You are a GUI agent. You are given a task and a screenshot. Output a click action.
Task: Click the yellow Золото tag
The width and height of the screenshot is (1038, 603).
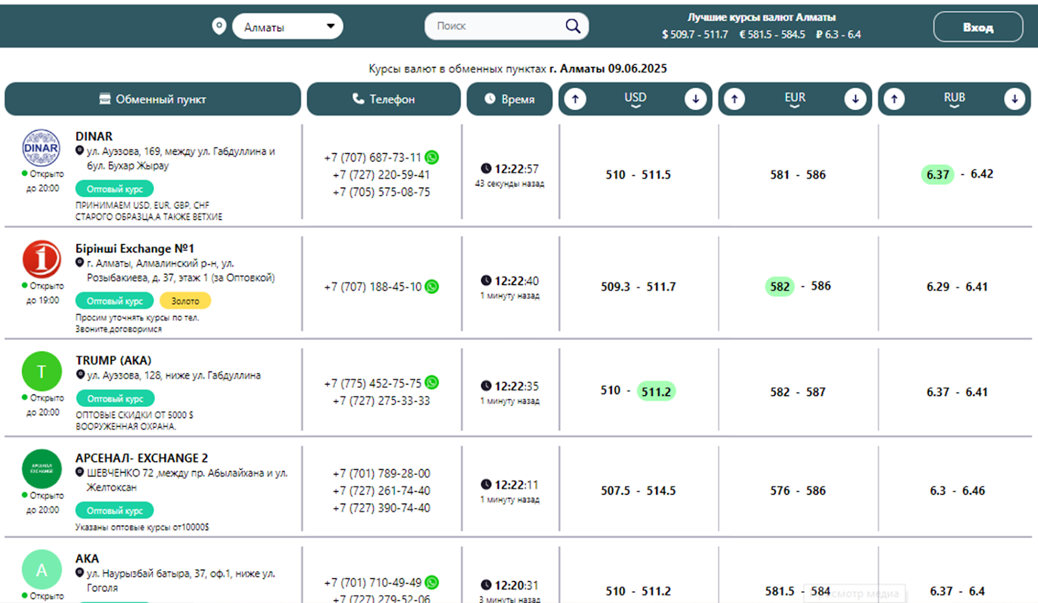tap(185, 301)
